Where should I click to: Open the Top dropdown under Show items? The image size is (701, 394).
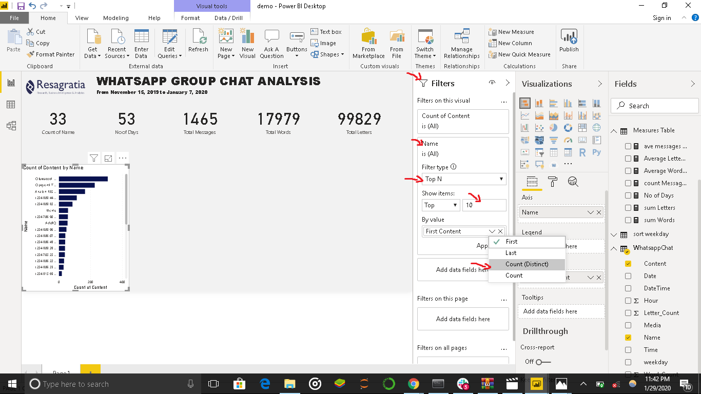[440, 205]
